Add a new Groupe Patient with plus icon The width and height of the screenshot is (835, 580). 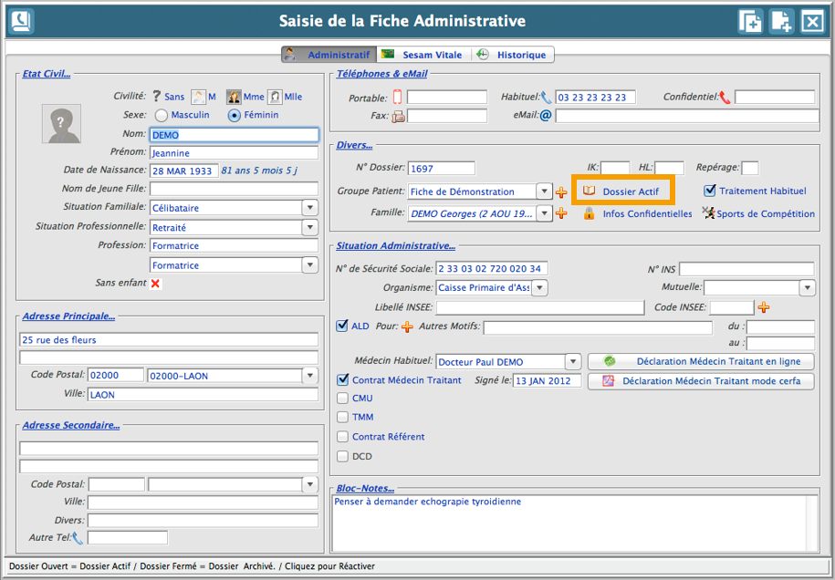(x=561, y=192)
